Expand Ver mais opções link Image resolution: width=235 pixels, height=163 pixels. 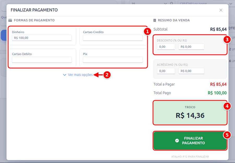[x=80, y=75]
